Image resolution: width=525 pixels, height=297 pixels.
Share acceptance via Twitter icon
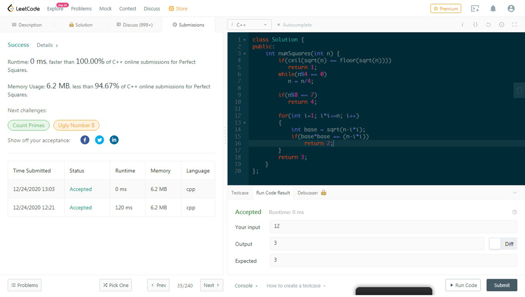coord(99,140)
